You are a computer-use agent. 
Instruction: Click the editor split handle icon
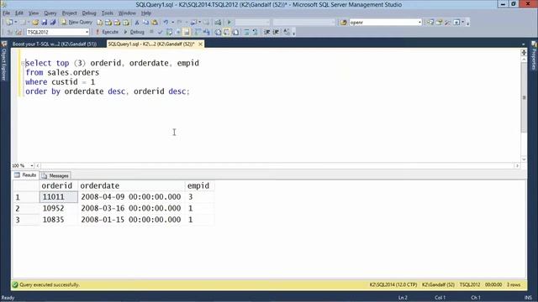tap(524, 52)
